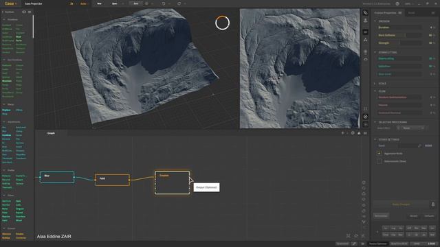440x247 pixels.
Task: Toggle the Toolbox eye visibility icon
Action: (24, 12)
